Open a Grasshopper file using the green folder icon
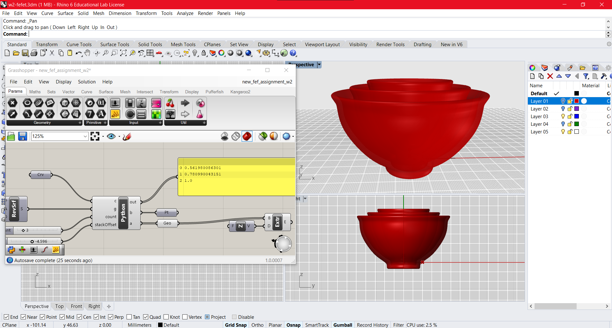Screen dimensions: 612x328 click(11, 136)
